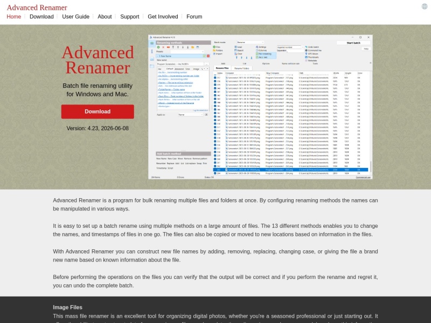Click the Advanced Renamer site logo text

[x=37, y=8]
